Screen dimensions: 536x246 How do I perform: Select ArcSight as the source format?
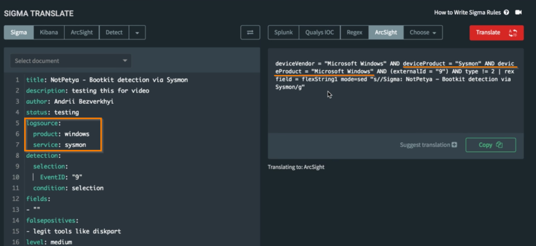[83, 33]
